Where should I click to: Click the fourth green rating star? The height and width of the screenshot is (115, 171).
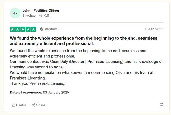tap(28, 29)
